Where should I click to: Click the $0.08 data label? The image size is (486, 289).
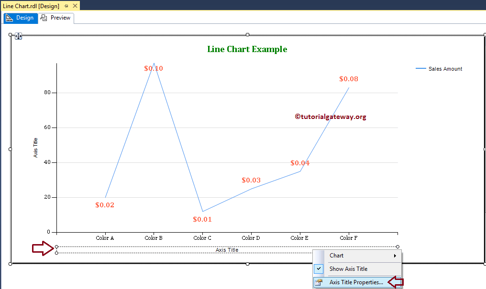(349, 79)
